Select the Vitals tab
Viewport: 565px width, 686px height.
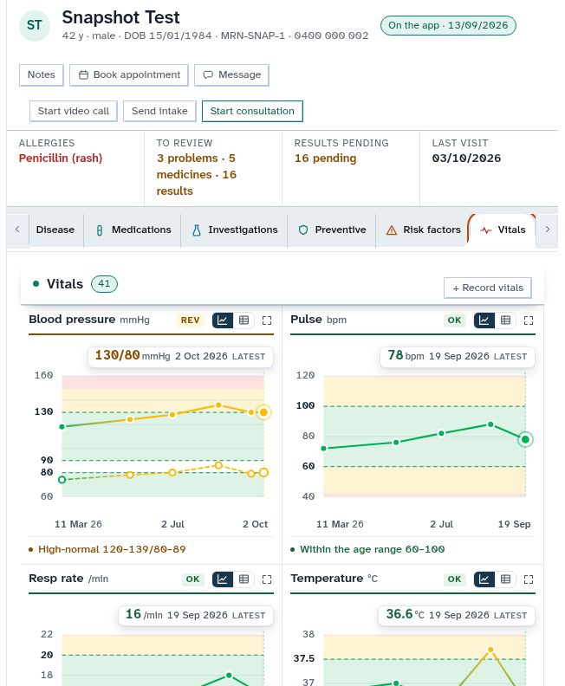[503, 230]
